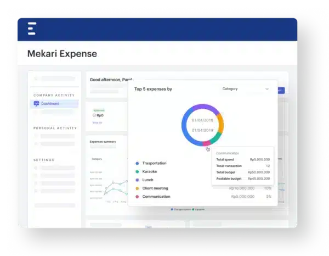This screenshot has width=329, height=256.
Task: Click the purple Lunch legend dot
Action: click(137, 180)
